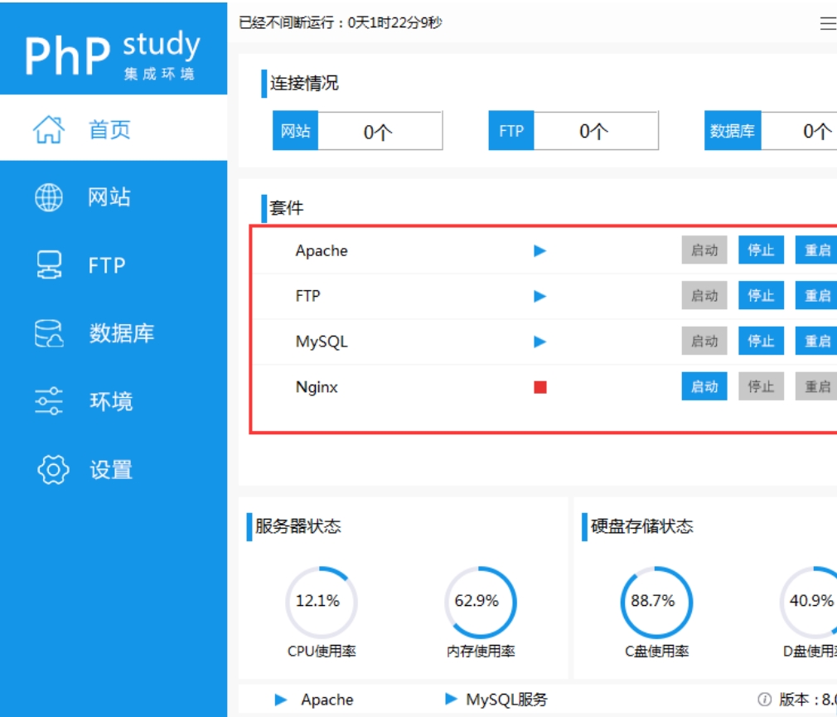Click the gear icon beside 设置
This screenshot has height=717, width=837.
tap(53, 469)
